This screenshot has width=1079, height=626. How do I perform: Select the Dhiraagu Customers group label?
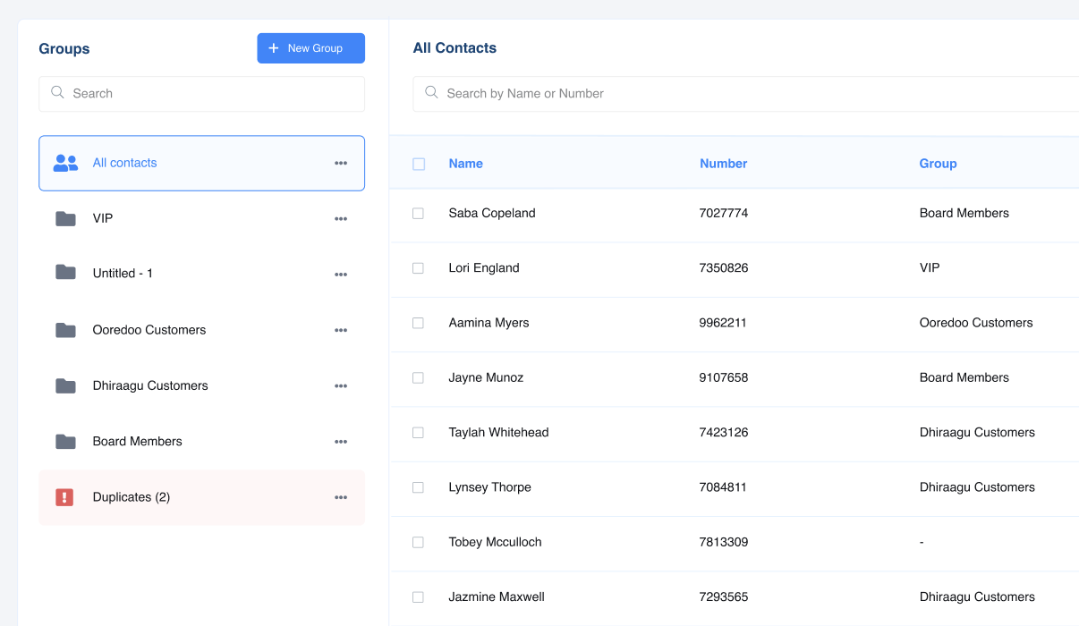pyautogui.click(x=150, y=385)
